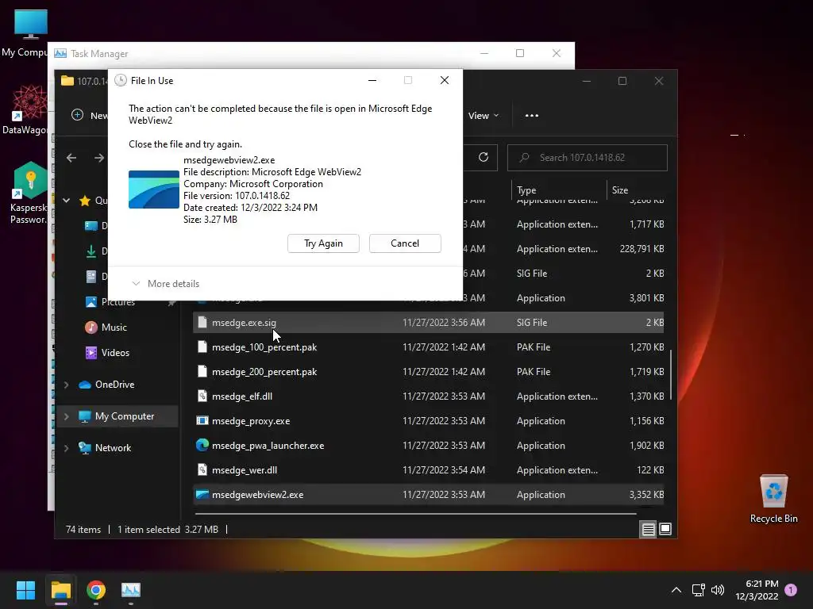The height and width of the screenshot is (609, 813).
Task: Refresh the folder with the reload icon
Action: click(484, 158)
